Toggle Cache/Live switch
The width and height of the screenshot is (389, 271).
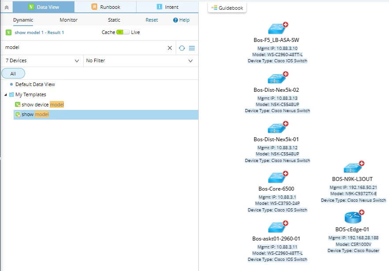pos(123,32)
